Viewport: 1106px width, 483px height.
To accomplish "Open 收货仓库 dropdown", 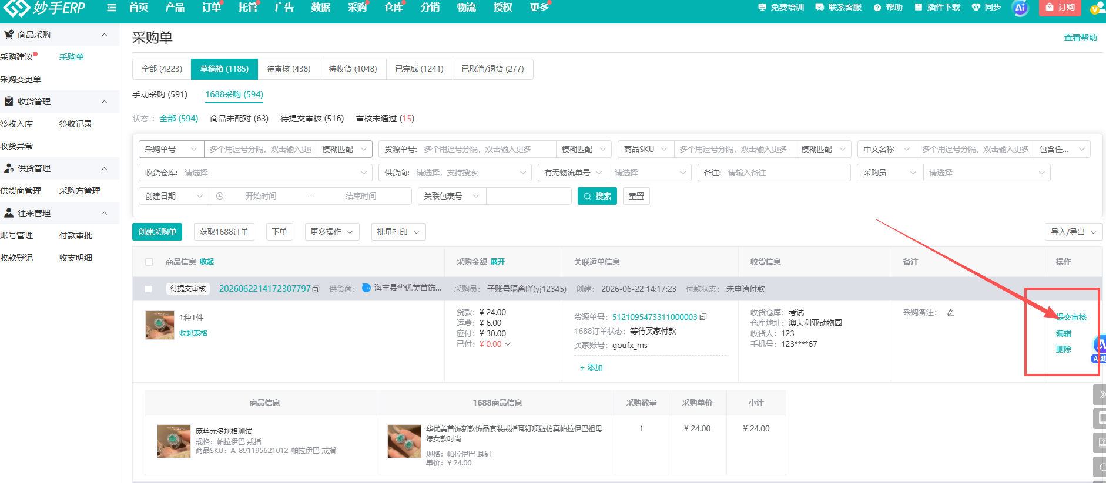I will pos(256,173).
